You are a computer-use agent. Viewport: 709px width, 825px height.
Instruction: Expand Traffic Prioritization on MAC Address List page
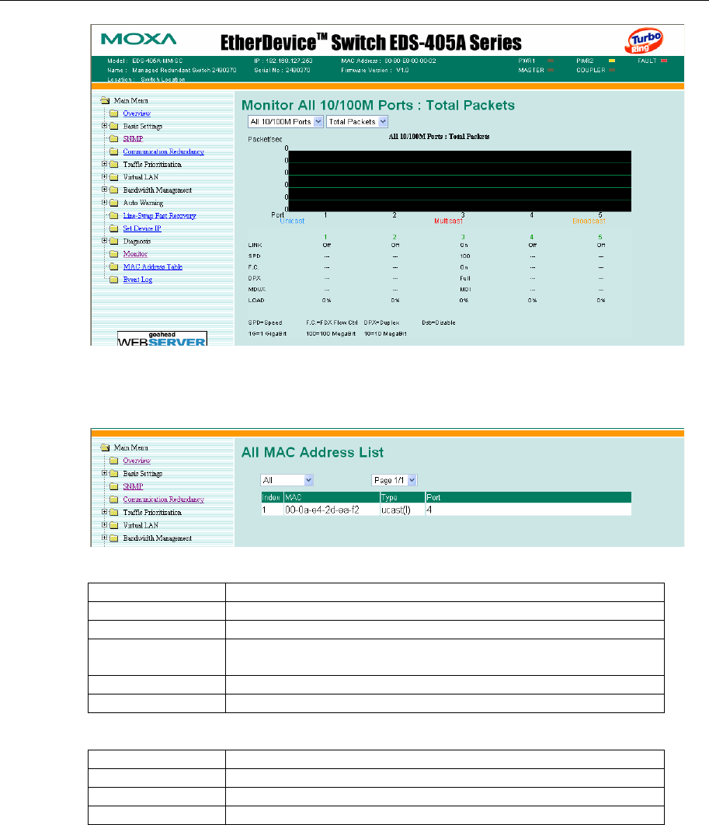[x=104, y=511]
